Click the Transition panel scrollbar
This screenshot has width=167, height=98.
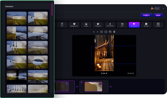(x=52, y=9)
